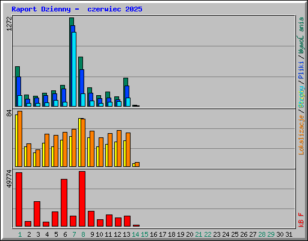The image size is (308, 241).
Task: Click the yellow bar for day 8
Action: (x=79, y=143)
